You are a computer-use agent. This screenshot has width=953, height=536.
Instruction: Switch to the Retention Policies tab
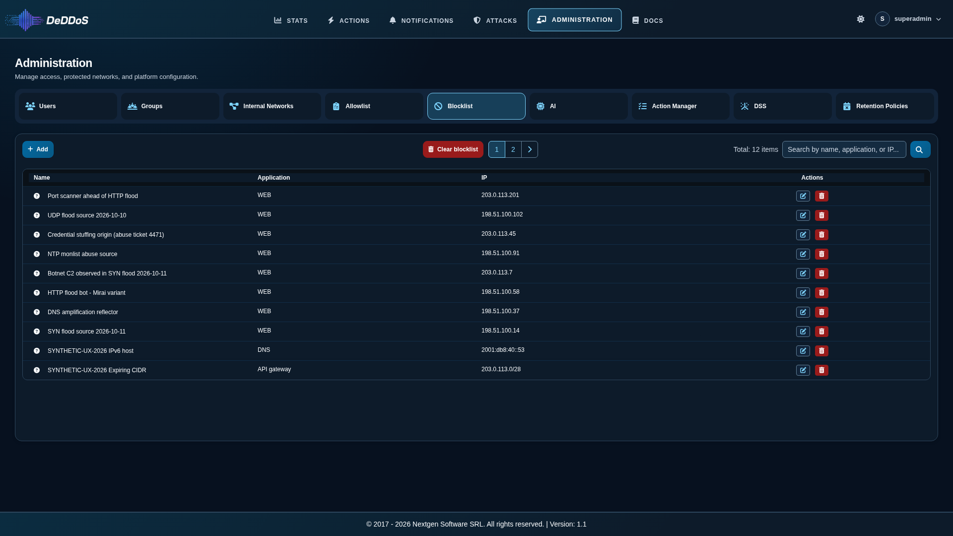[x=885, y=106]
